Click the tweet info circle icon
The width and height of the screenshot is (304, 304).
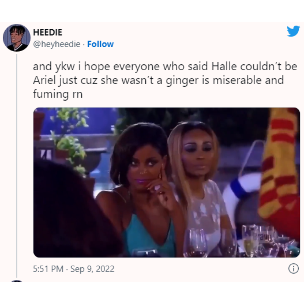pyautogui.click(x=294, y=269)
